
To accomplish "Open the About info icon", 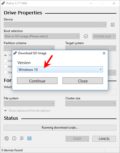I will [x=14, y=138].
